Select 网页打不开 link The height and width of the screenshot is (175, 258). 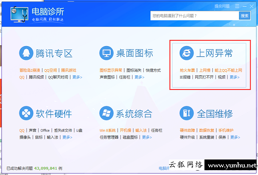[204, 77]
